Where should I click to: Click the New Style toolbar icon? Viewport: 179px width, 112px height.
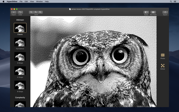point(153,12)
